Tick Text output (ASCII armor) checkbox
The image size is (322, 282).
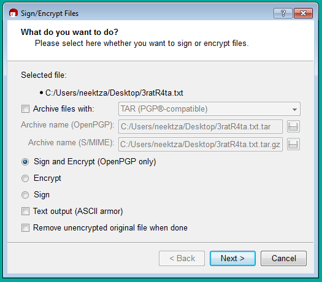[x=26, y=211]
